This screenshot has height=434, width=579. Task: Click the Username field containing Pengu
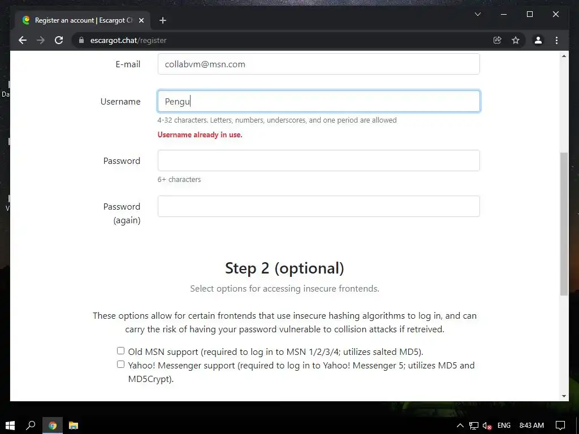tap(319, 101)
